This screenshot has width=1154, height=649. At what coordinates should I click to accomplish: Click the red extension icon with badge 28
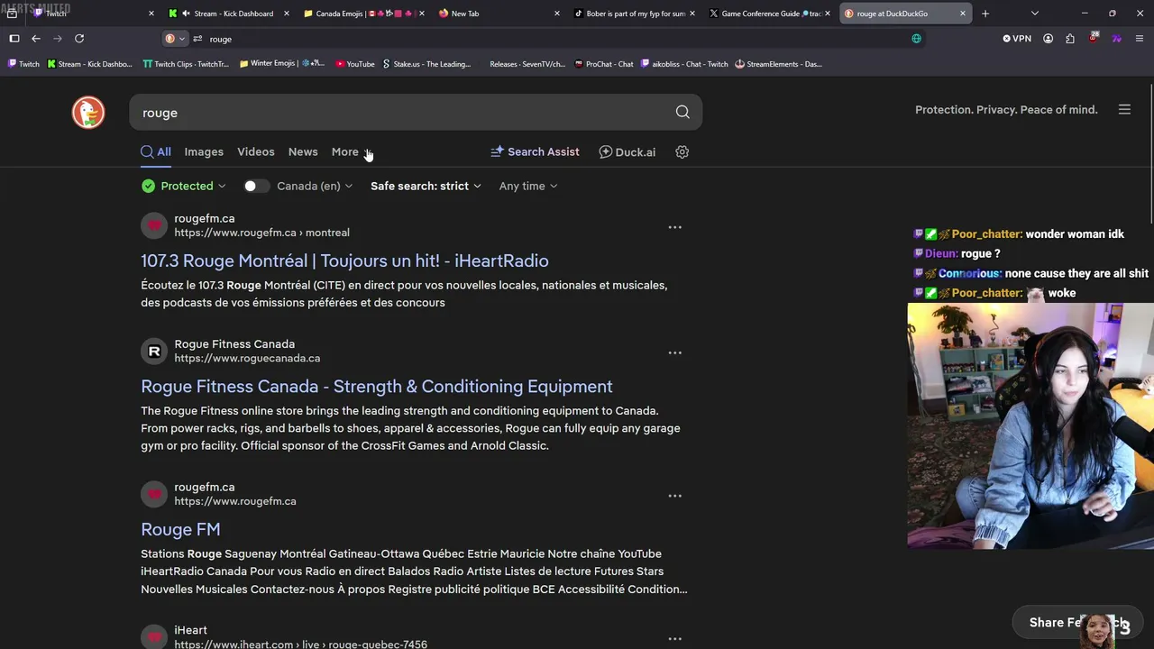[1094, 39]
